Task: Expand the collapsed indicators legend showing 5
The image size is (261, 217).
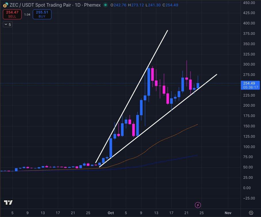Action: coord(7,24)
